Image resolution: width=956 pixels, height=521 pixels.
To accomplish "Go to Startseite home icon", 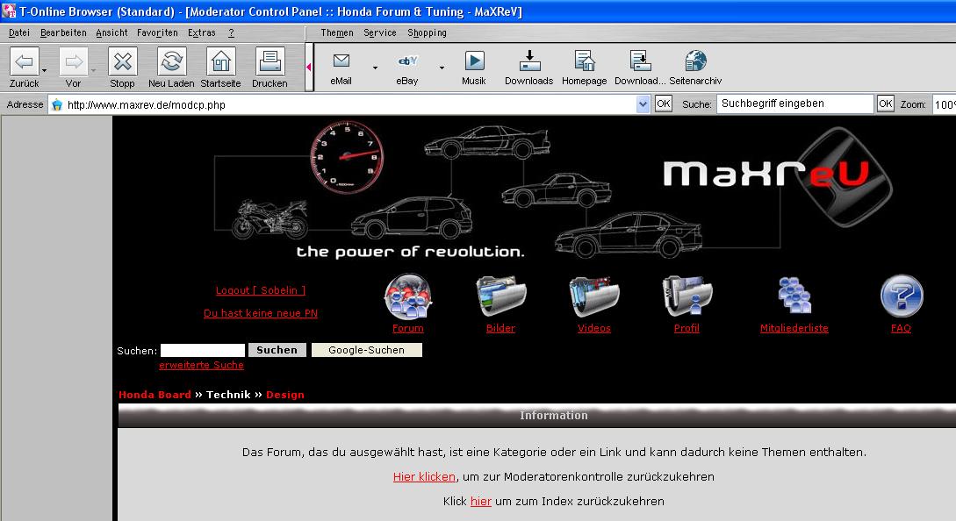I will (220, 62).
